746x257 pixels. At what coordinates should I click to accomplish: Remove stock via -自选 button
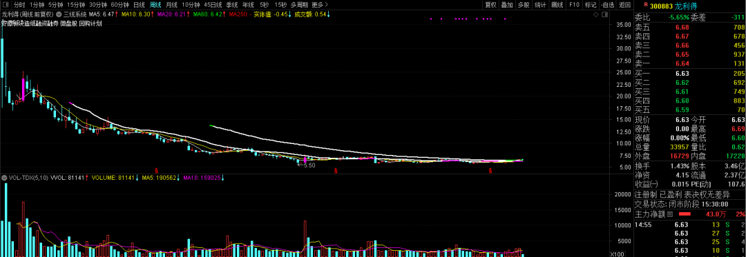[607, 5]
